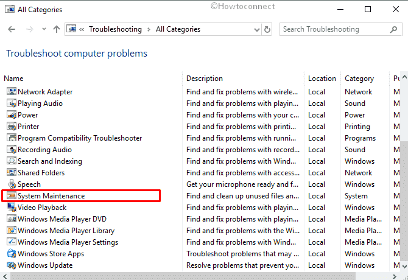The width and height of the screenshot is (408, 280).
Task: Open Windows Update troubleshooter
Action: point(45,265)
